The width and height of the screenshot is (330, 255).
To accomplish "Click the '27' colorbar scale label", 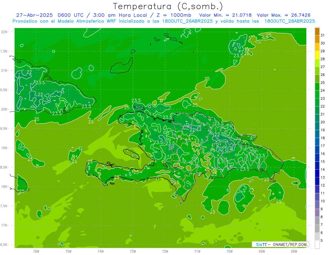I will [323, 67].
